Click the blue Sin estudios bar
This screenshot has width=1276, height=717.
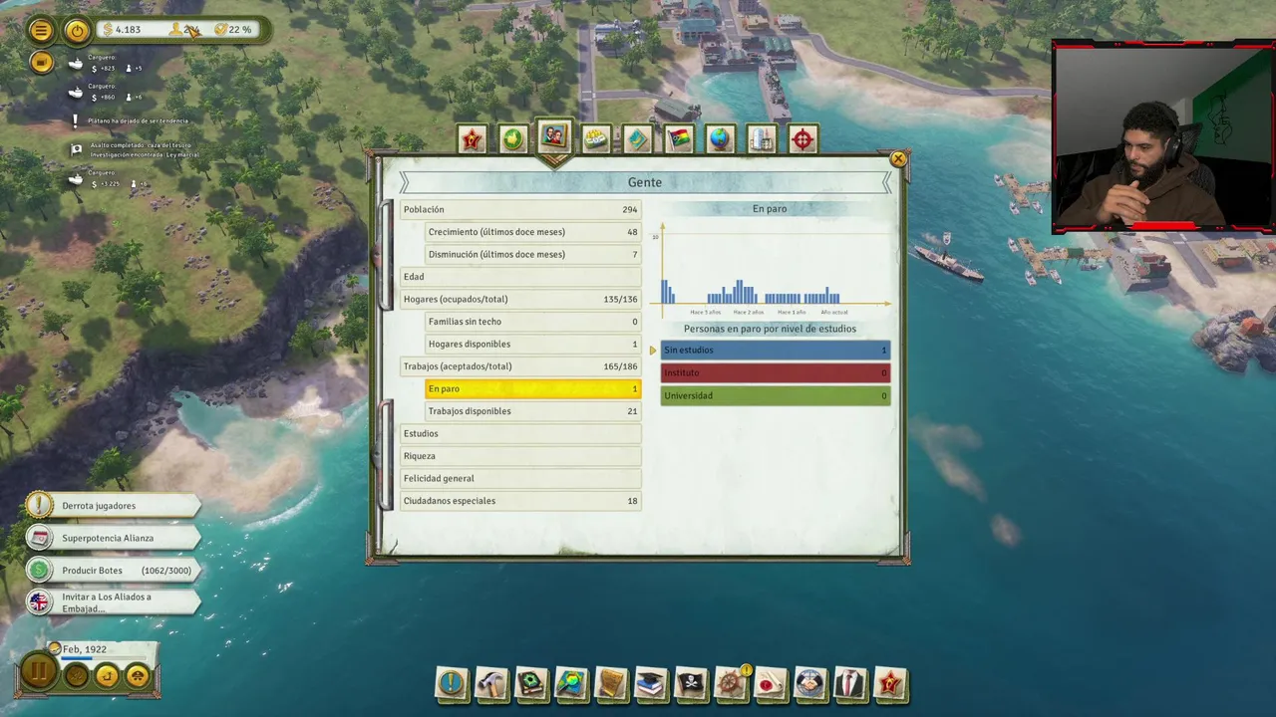tap(775, 350)
